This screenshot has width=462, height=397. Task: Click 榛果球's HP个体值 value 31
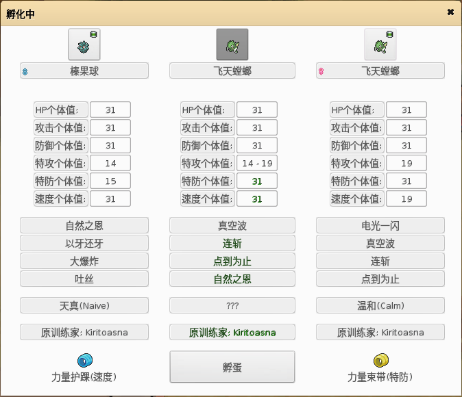110,110
